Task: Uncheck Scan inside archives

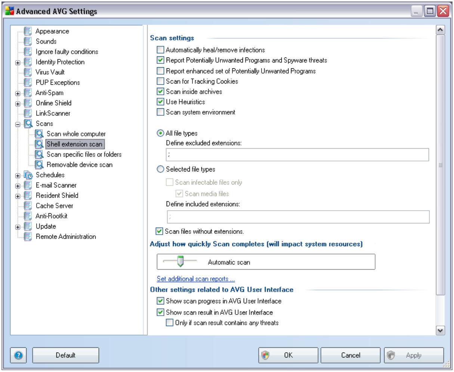Action: [x=160, y=92]
